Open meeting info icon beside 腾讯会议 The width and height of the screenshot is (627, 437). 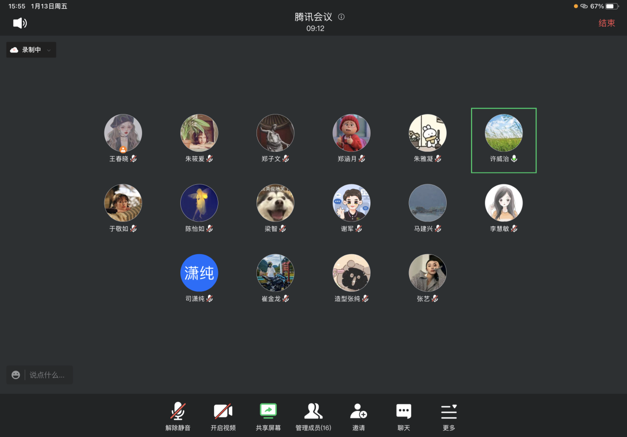pos(341,17)
